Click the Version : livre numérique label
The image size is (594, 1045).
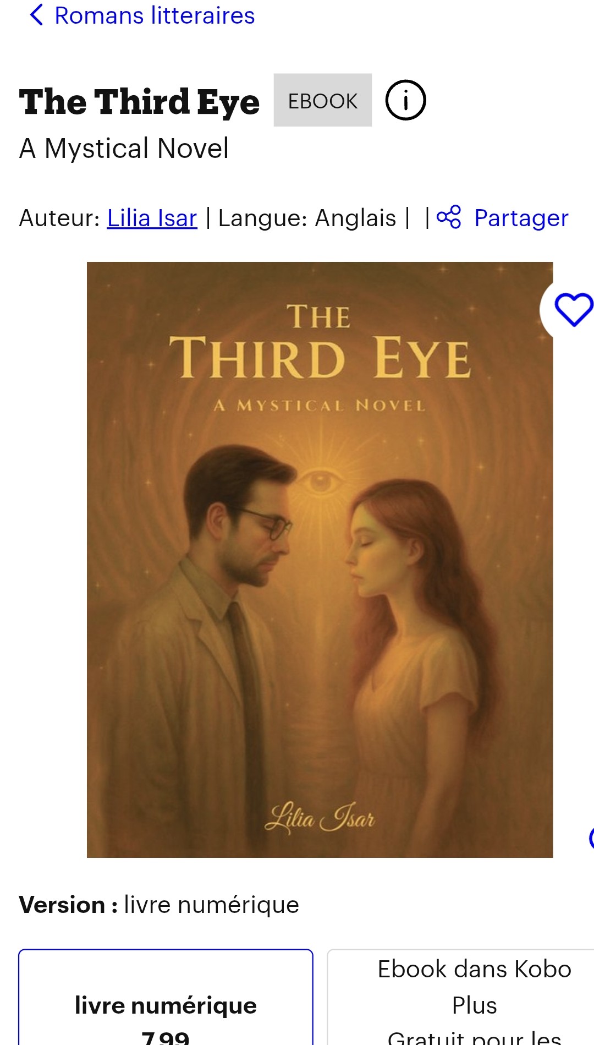(159, 905)
